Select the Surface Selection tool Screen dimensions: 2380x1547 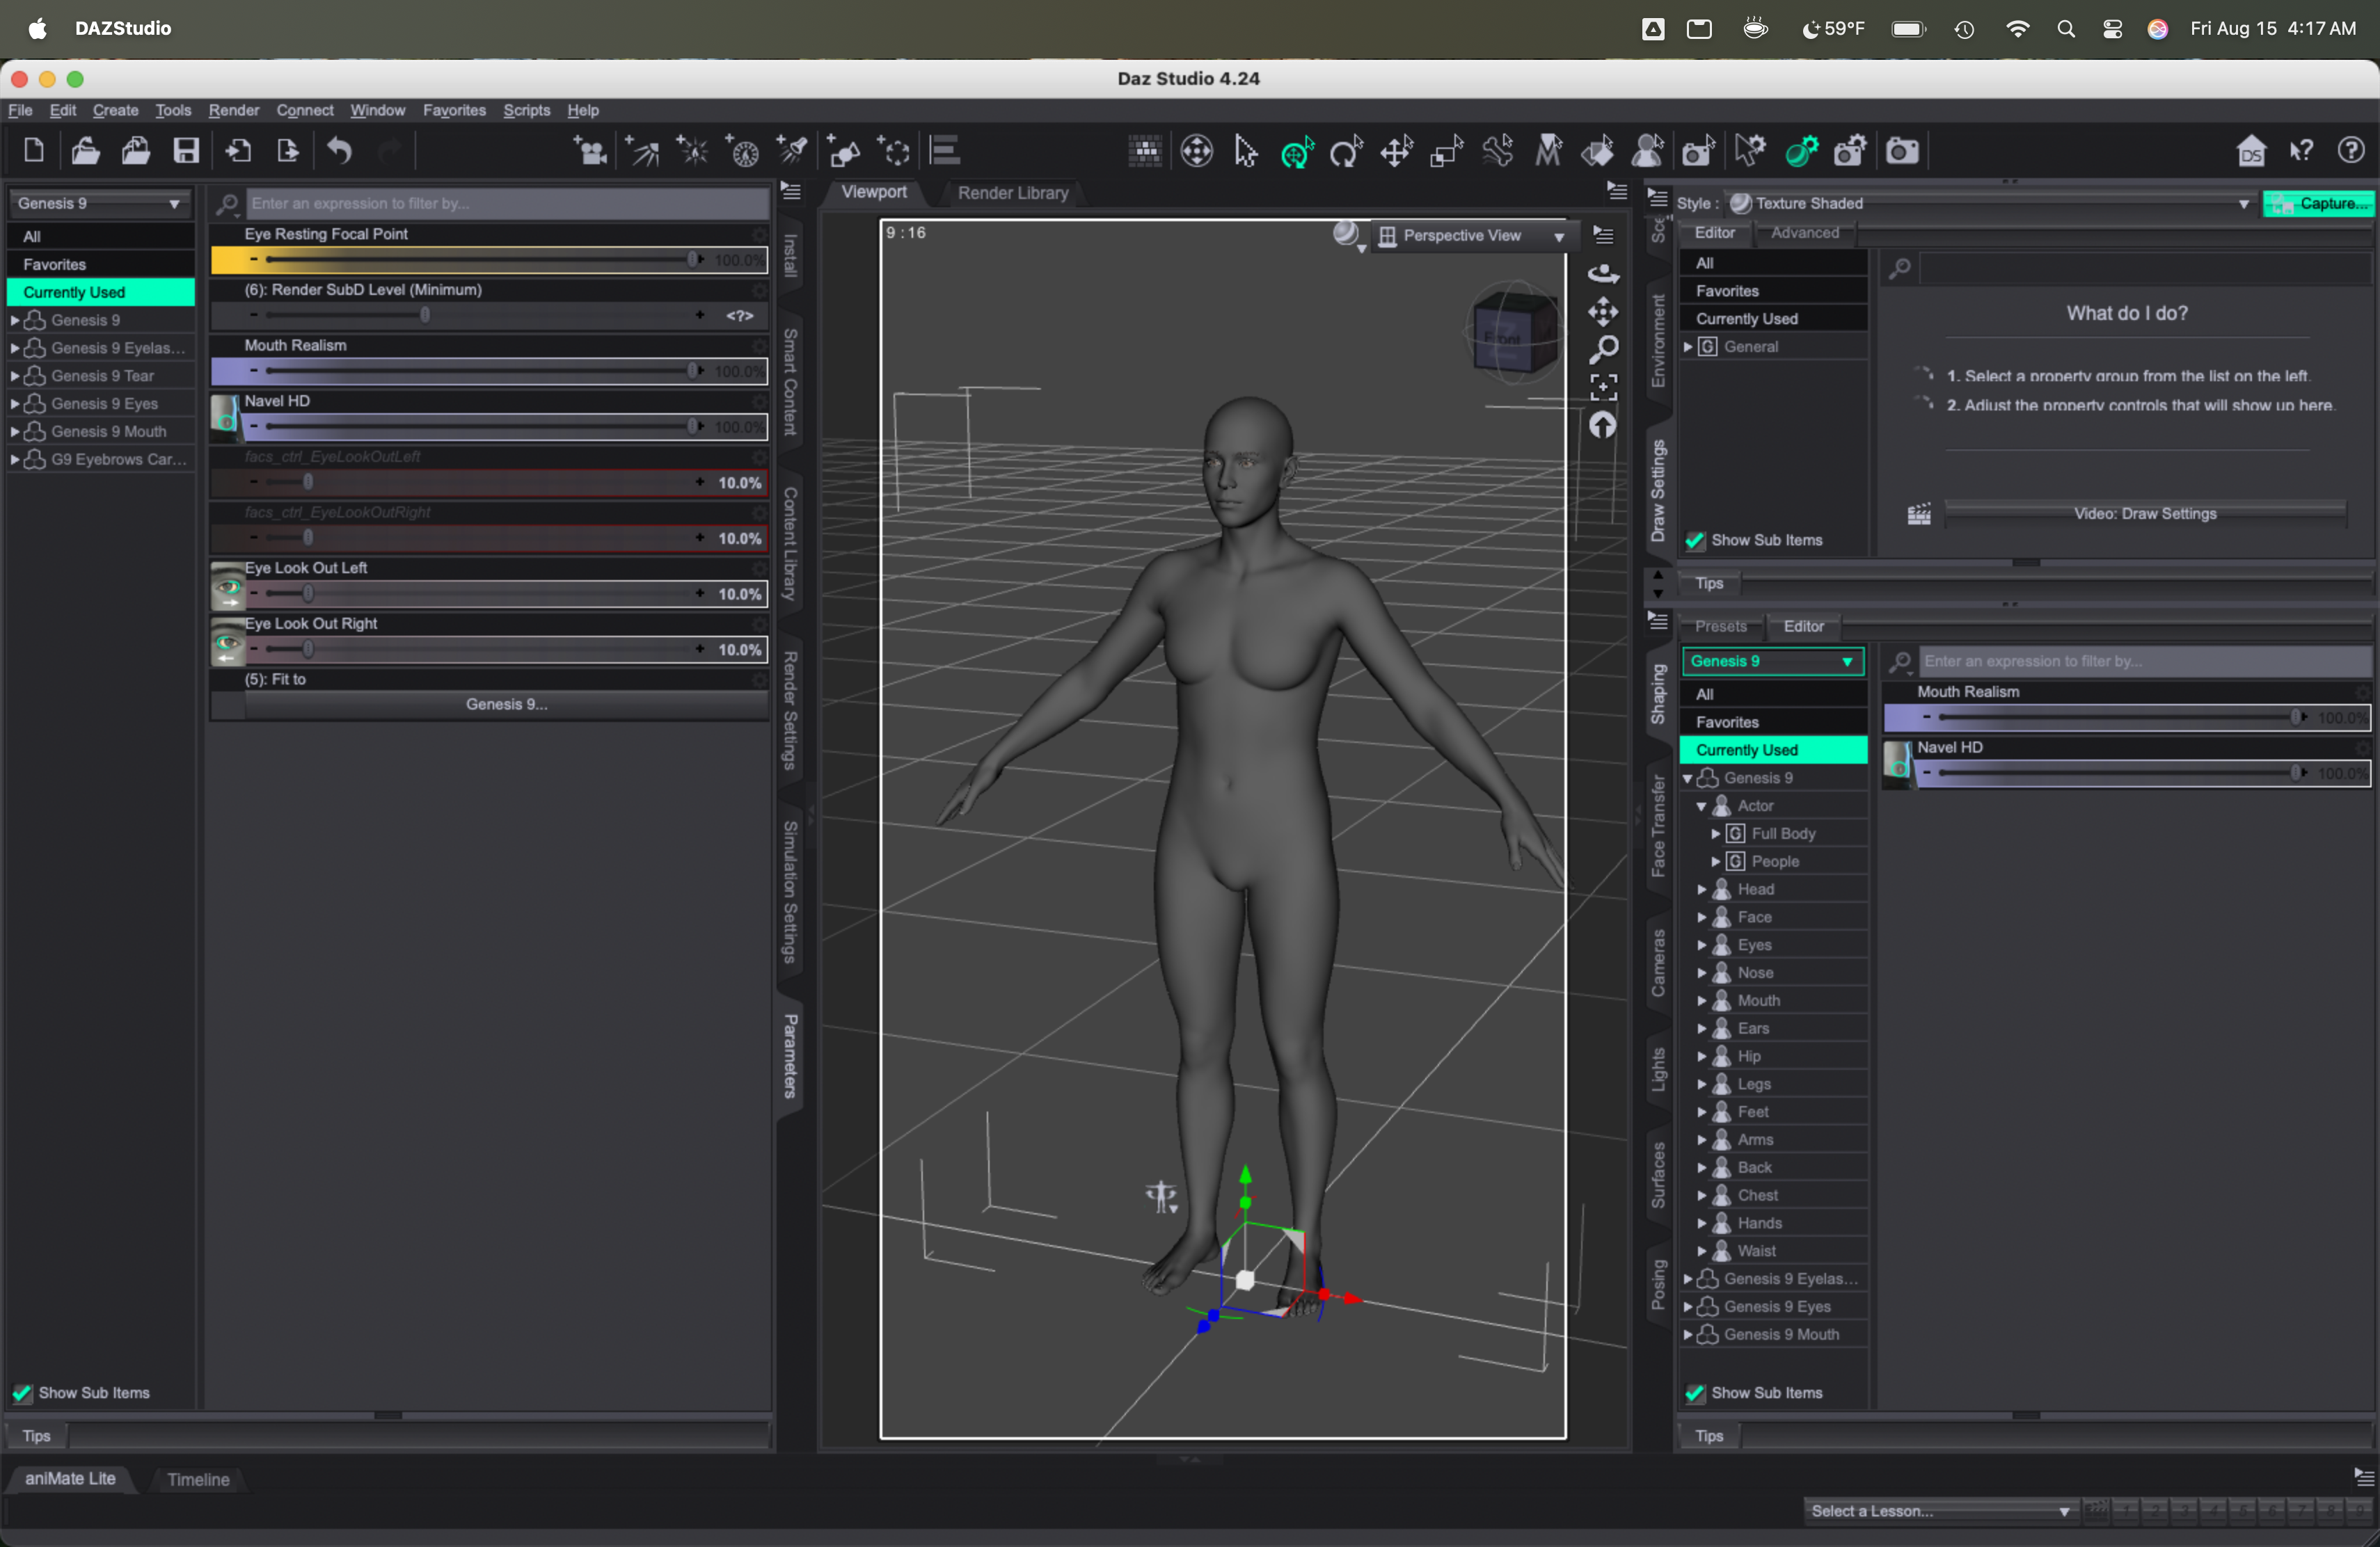[x=1598, y=151]
